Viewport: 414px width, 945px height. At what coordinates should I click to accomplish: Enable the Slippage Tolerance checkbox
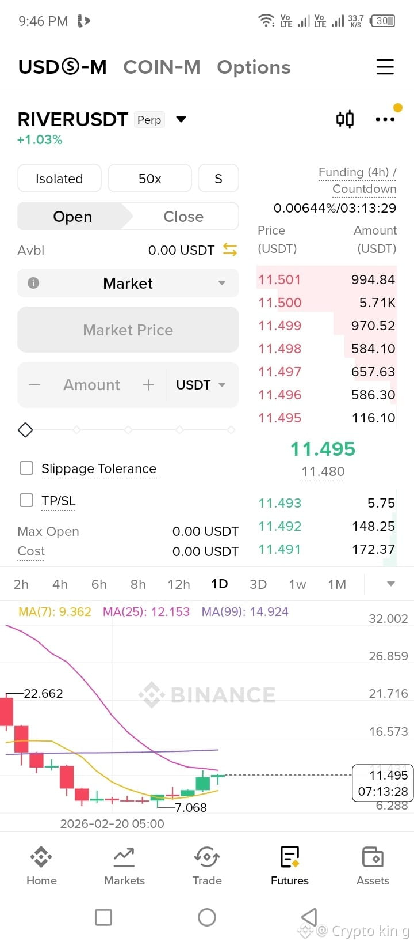pos(26,468)
